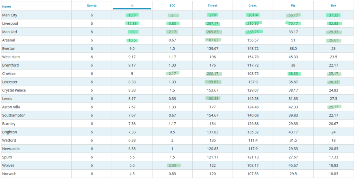Viewport: 355px width, 179px height.
Task: Click Man Utd Box value 29.33
Action: click(334, 32)
